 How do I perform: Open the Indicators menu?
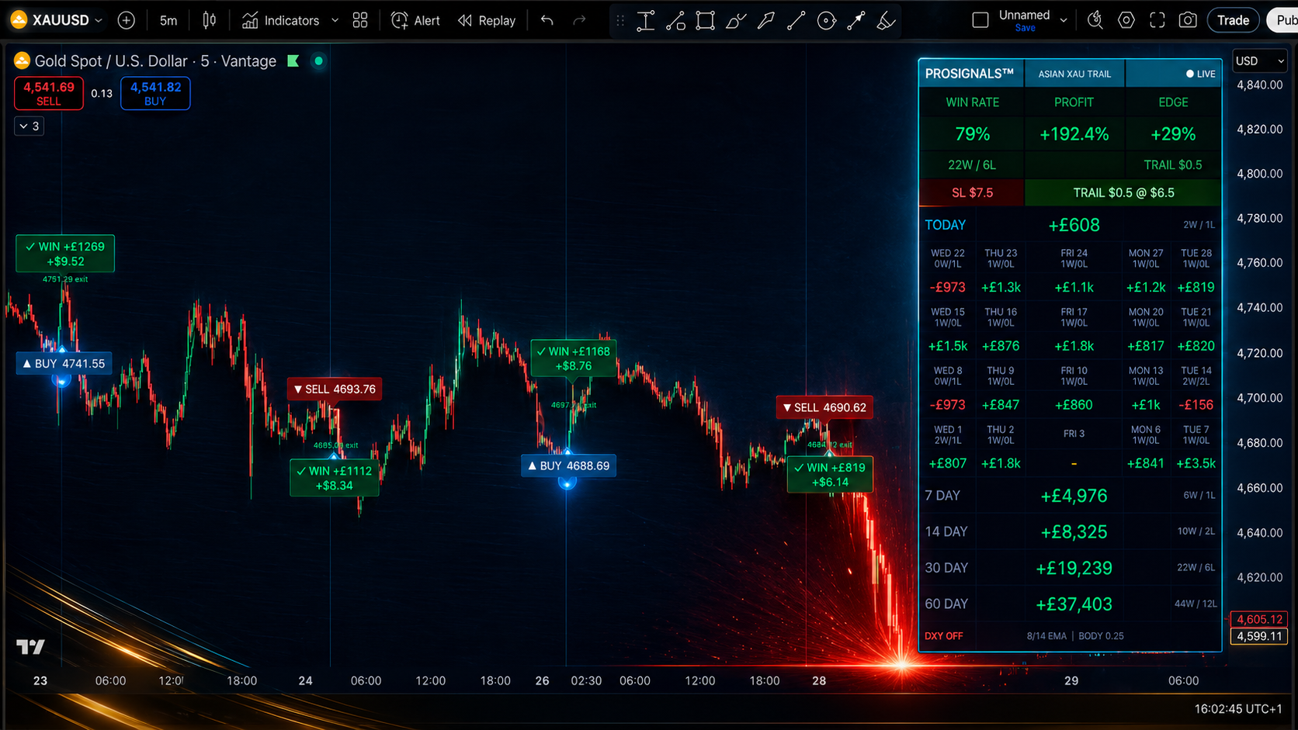click(x=281, y=20)
